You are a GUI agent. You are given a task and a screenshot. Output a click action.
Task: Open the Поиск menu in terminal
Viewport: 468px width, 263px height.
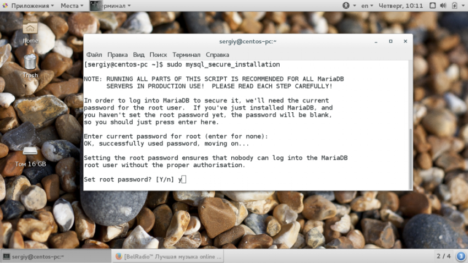coord(158,55)
